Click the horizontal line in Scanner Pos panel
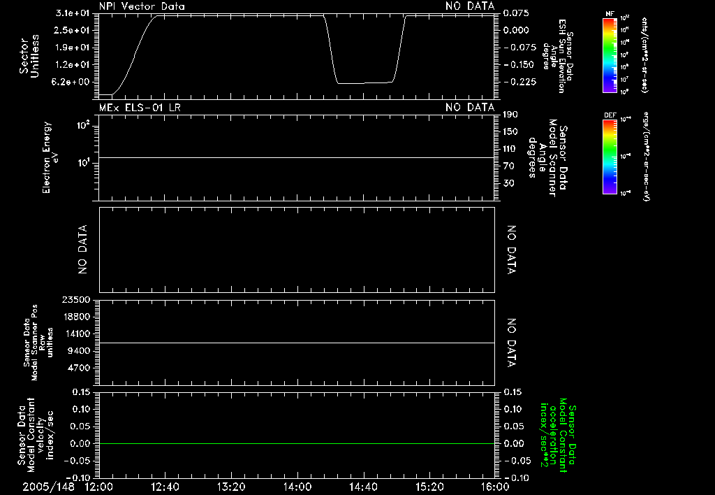Image resolution: width=715 pixels, height=495 pixels. pos(297,343)
